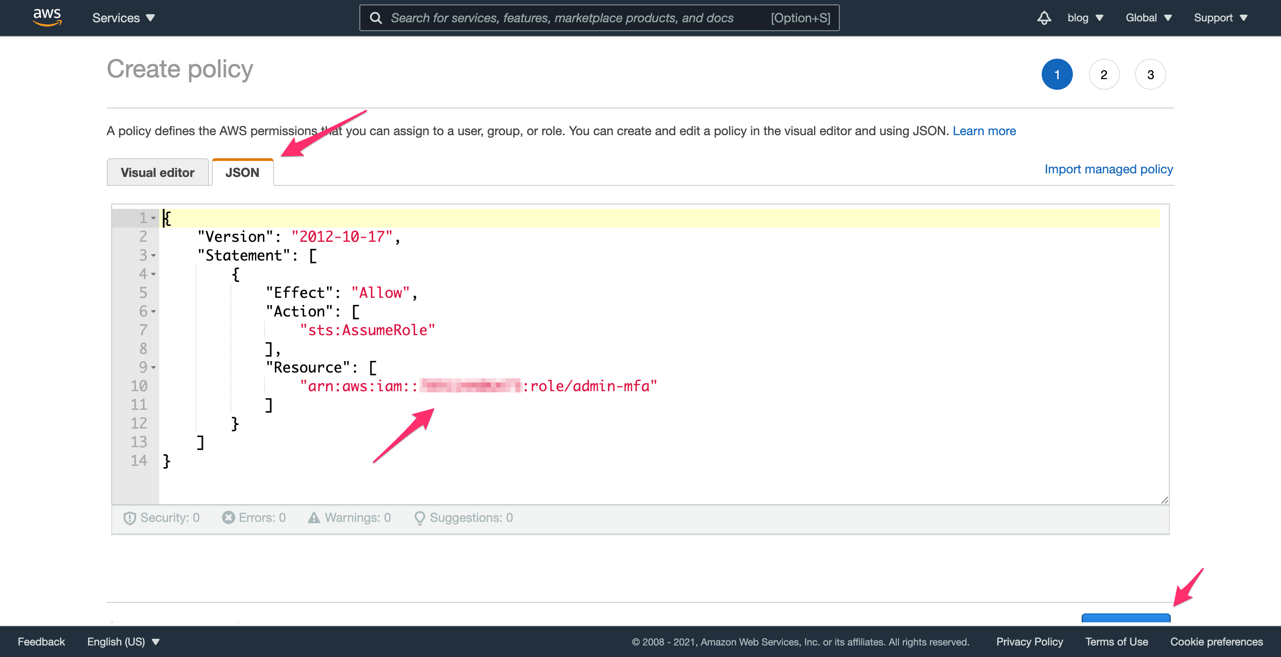
Task: Open the Feedback link in footer
Action: [41, 641]
